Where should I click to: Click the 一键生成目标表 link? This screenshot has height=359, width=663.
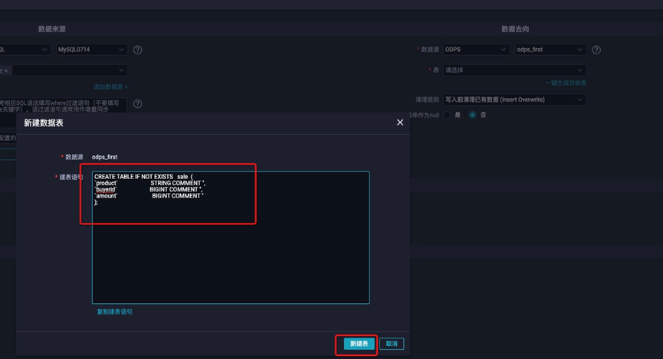click(x=566, y=83)
